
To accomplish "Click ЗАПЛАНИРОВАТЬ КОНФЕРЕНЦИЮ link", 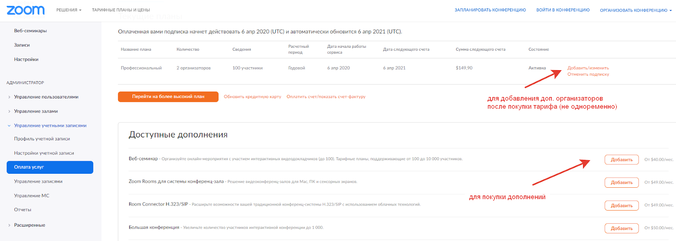I will 490,10.
